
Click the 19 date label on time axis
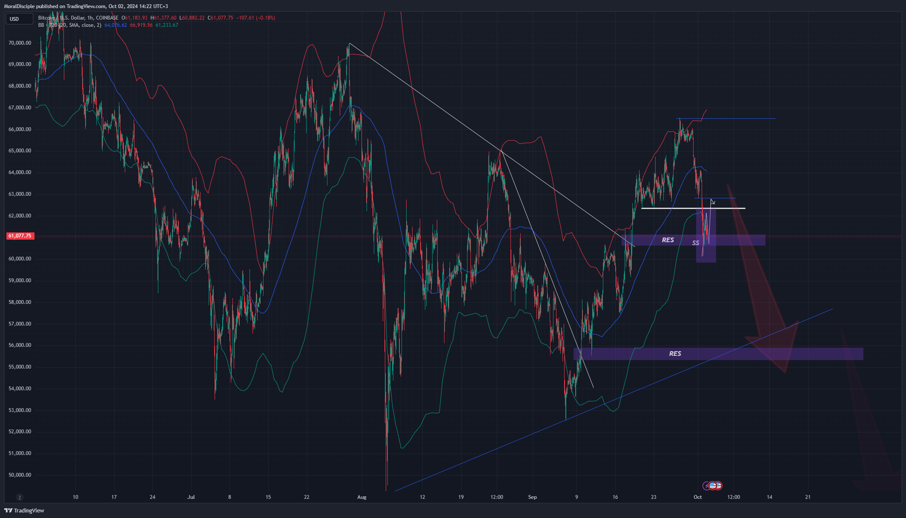[x=461, y=497]
